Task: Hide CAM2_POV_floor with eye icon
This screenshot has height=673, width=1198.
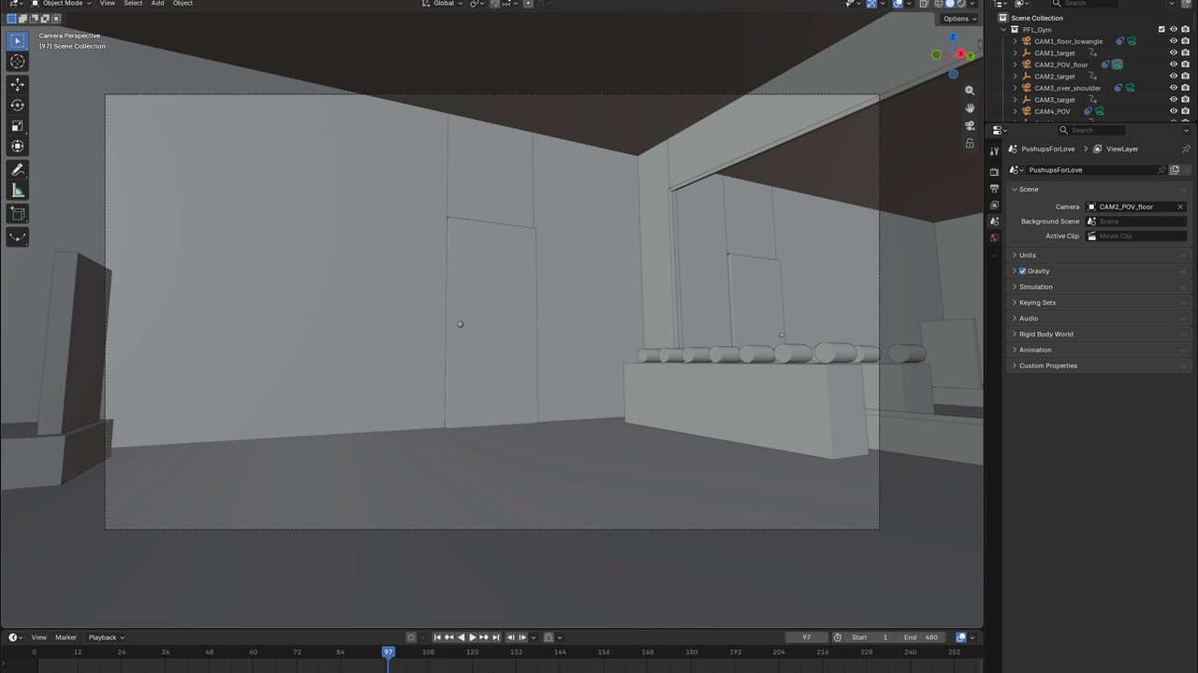Action: [1174, 64]
